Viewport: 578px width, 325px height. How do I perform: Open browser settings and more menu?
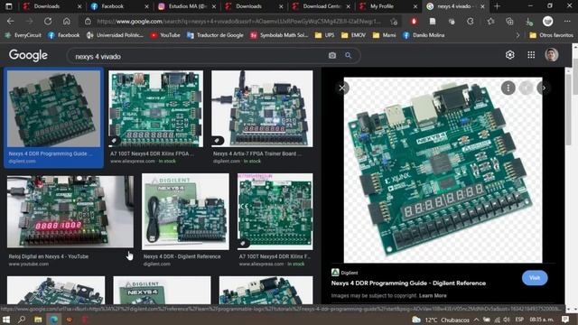click(x=567, y=22)
